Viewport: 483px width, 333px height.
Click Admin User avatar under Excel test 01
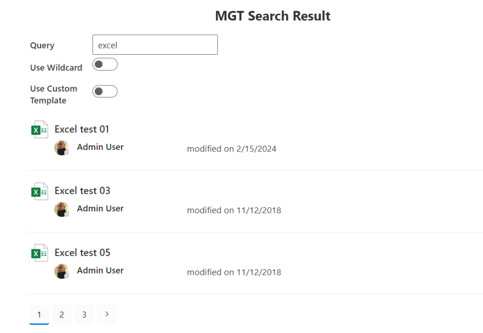click(x=61, y=148)
